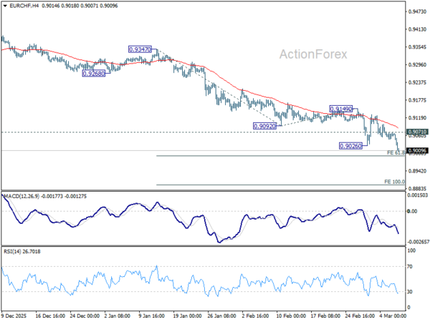Click the FE 61.8 Fibonacci level label
Screen dimensions: 430x322
point(396,153)
